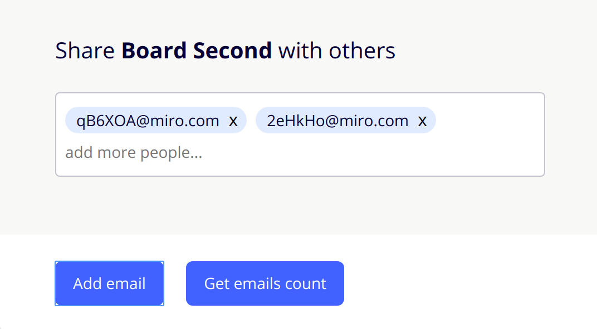Remove the qB6XOA@miro.com email chip
This screenshot has width=597, height=329.
(x=233, y=121)
